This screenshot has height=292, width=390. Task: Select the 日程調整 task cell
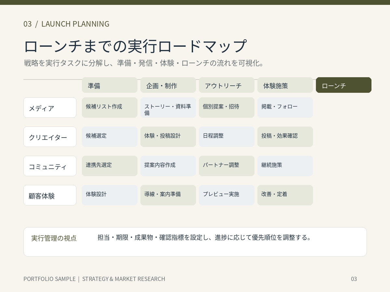(x=227, y=137)
